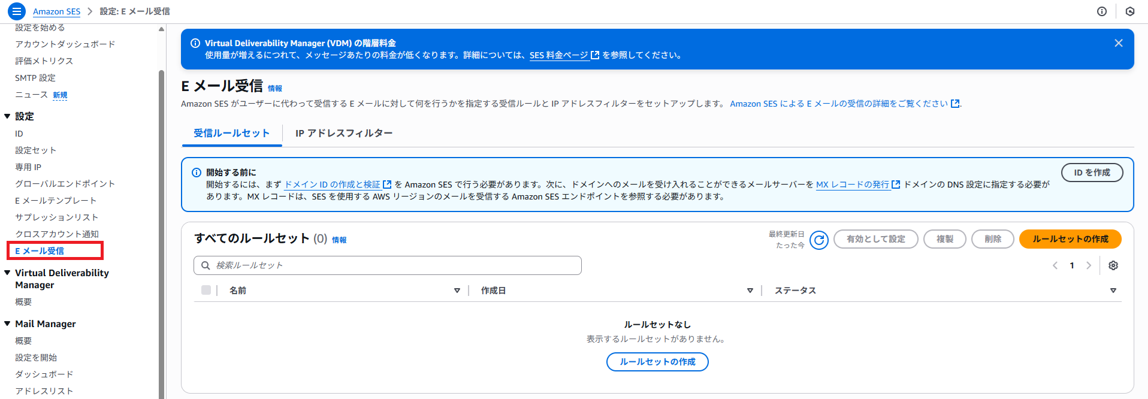This screenshot has height=399, width=1148.
Task: Click info icon in VDM banner
Action: (195, 43)
